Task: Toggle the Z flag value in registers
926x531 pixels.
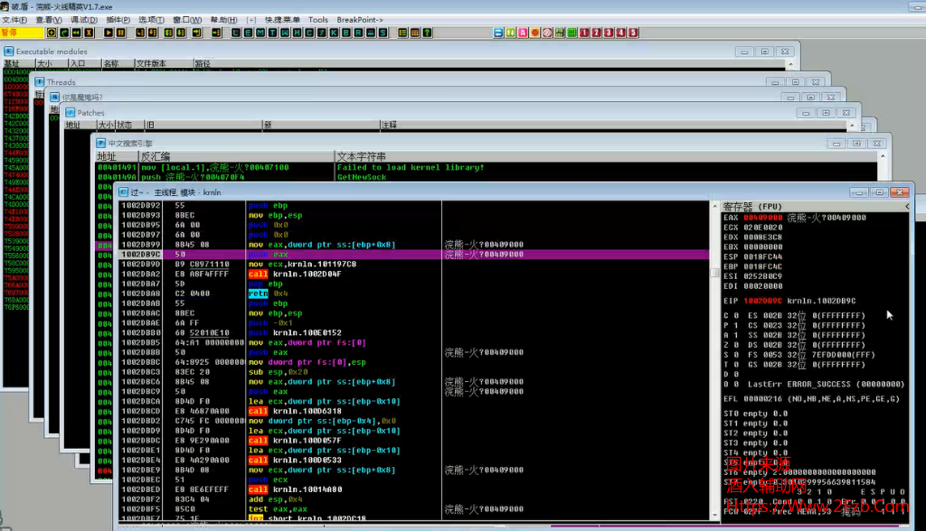Action: click(x=737, y=344)
